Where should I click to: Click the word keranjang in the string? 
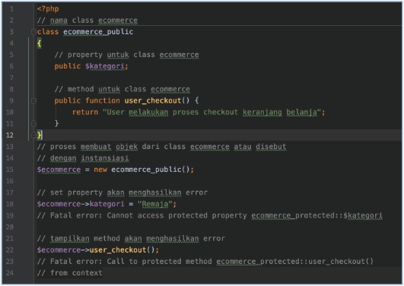point(262,113)
